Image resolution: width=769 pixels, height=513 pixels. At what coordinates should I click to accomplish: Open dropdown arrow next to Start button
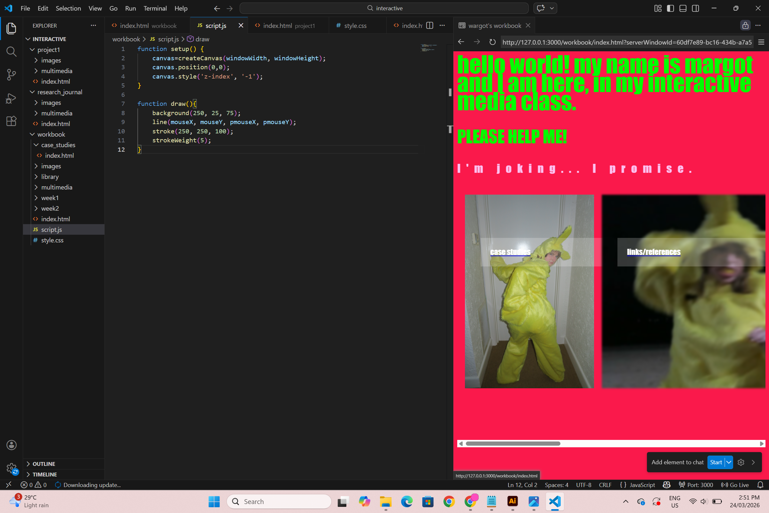pyautogui.click(x=729, y=462)
